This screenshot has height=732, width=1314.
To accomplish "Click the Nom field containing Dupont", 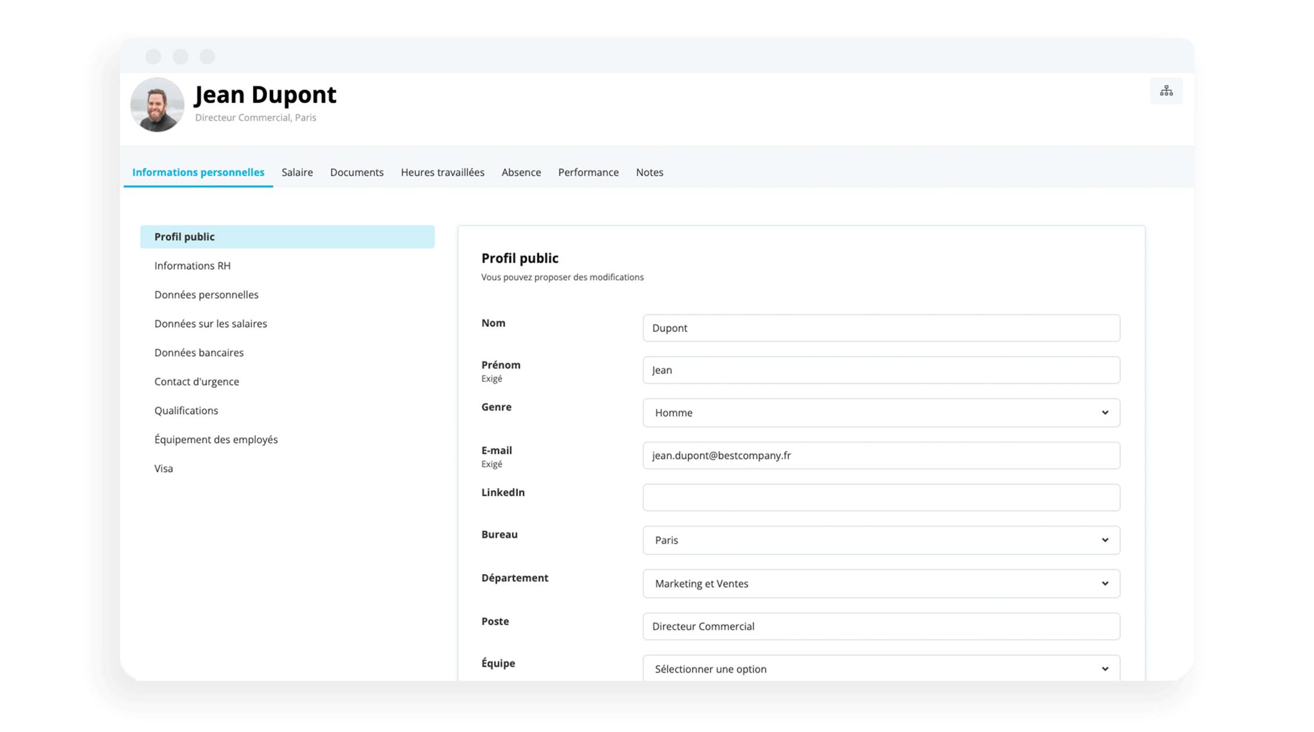I will point(881,328).
